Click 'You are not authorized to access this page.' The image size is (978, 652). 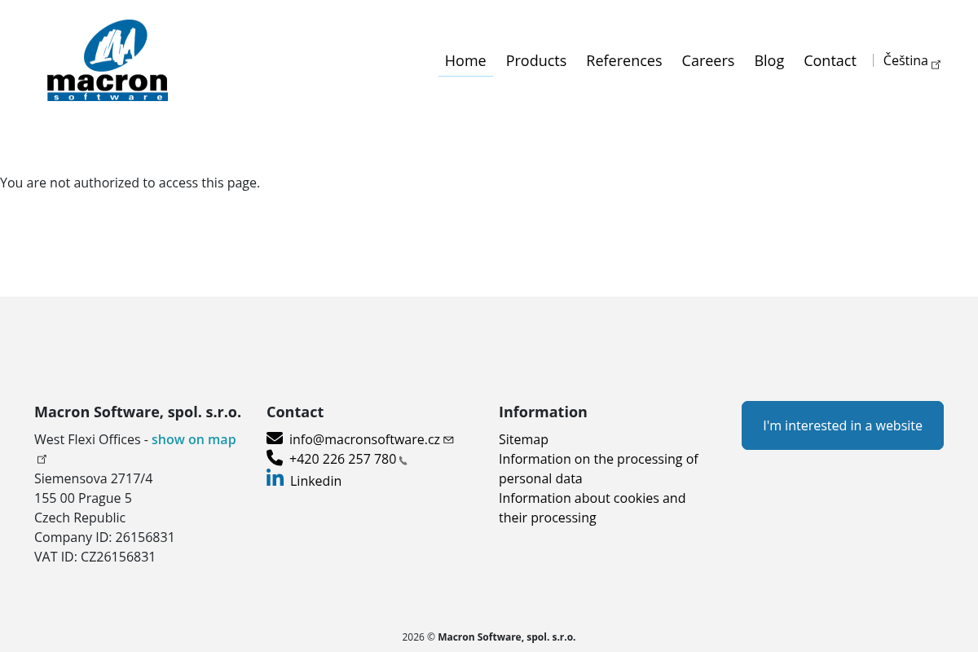click(x=130, y=183)
